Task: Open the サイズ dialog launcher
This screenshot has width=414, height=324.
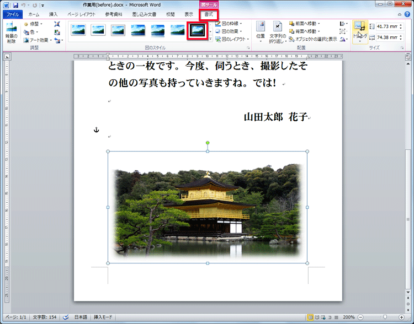Action: [x=402, y=48]
